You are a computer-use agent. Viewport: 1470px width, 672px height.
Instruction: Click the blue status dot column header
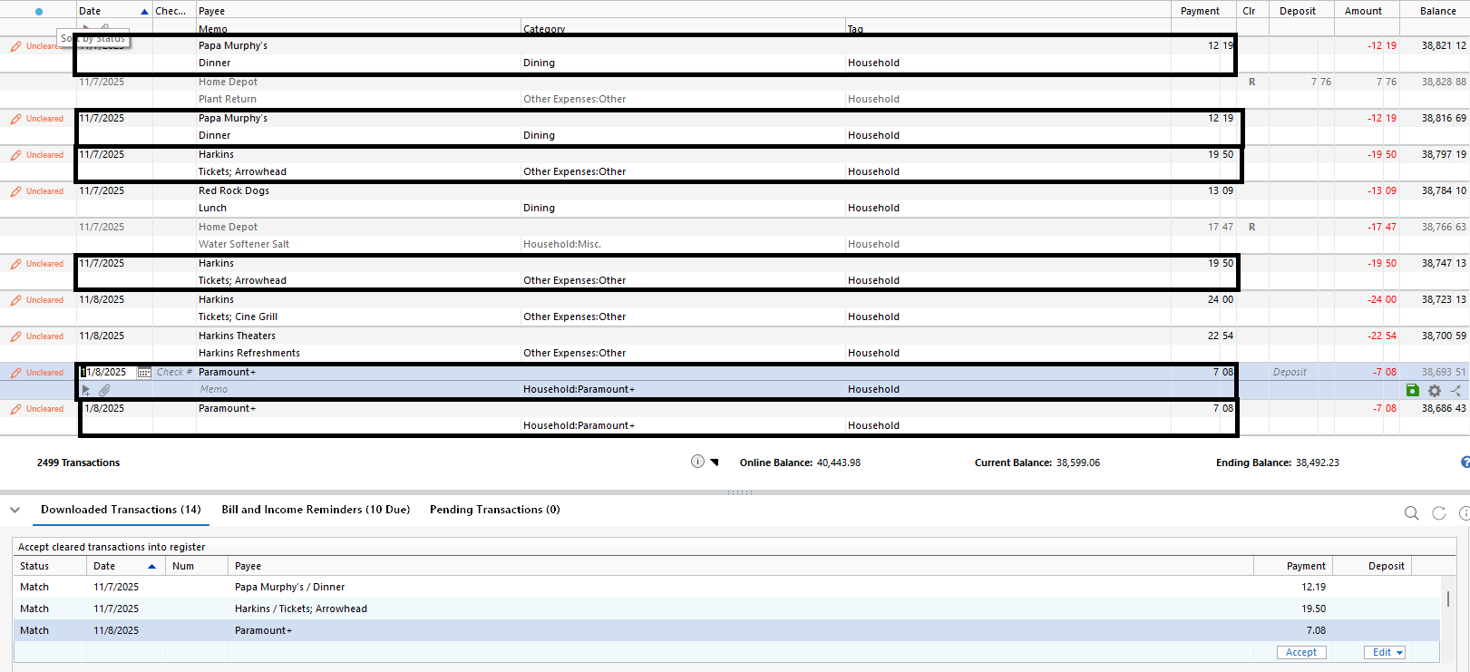pos(38,12)
